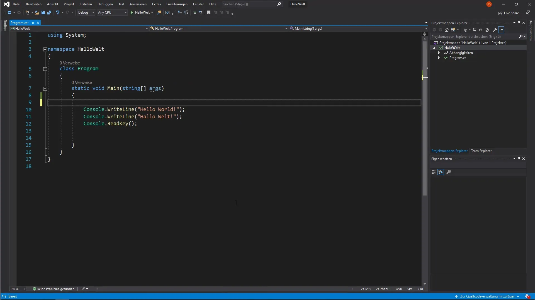Collapse the namespace HalloWelt code block
535x300 pixels.
[x=45, y=49]
